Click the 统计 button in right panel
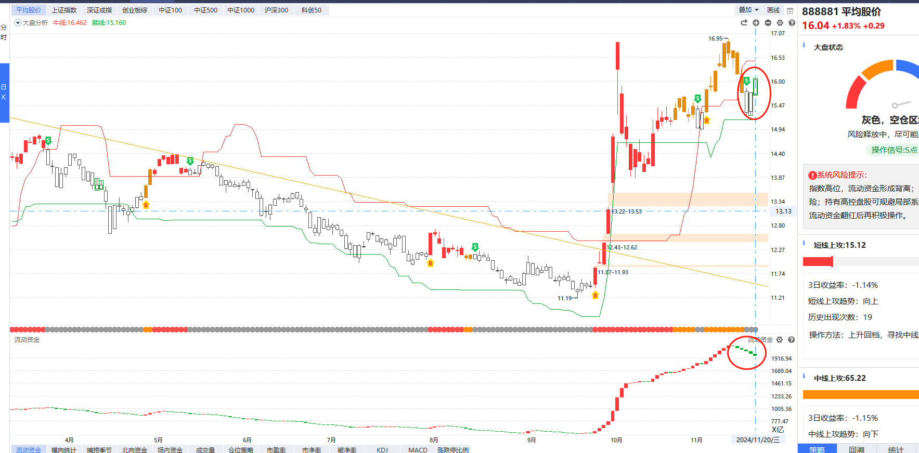919x453 pixels. [896, 449]
